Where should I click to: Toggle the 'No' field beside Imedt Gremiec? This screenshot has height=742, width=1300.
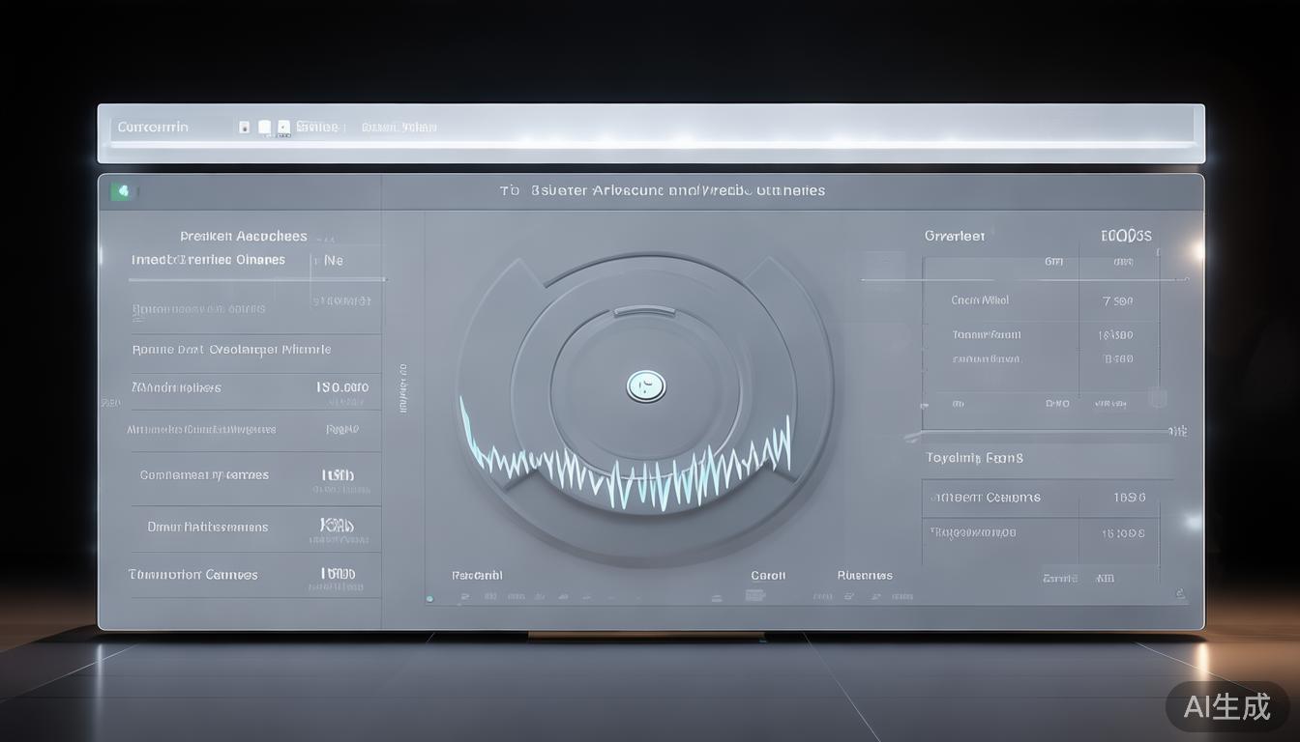click(333, 260)
